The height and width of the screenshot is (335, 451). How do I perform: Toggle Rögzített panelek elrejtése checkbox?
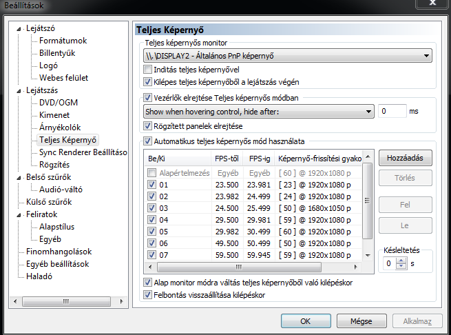147,126
